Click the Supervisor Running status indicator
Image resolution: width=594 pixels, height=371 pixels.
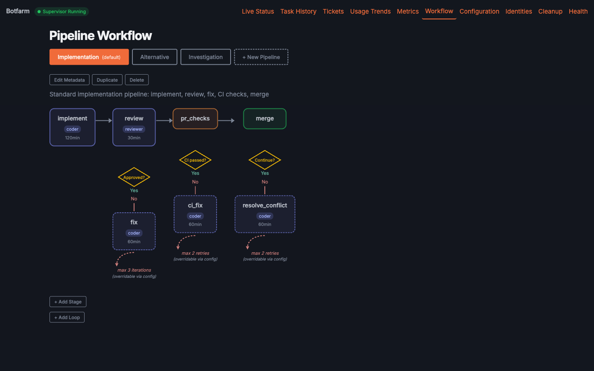[x=61, y=12]
